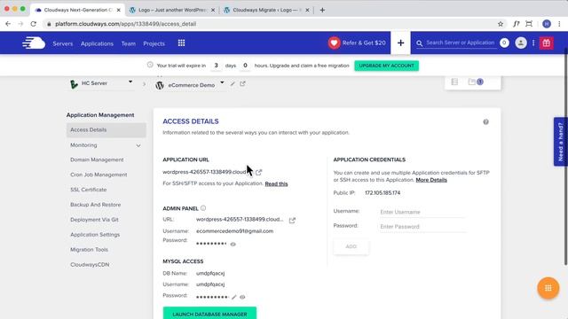The width and height of the screenshot is (568, 319).
Task: Go back with browser back arrow
Action: click(8, 24)
